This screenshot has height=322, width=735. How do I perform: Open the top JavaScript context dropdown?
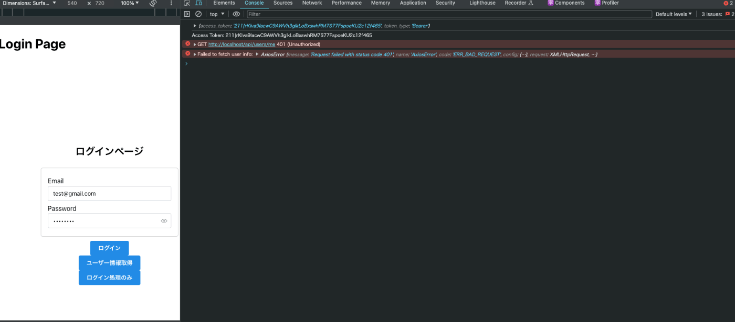coord(217,14)
